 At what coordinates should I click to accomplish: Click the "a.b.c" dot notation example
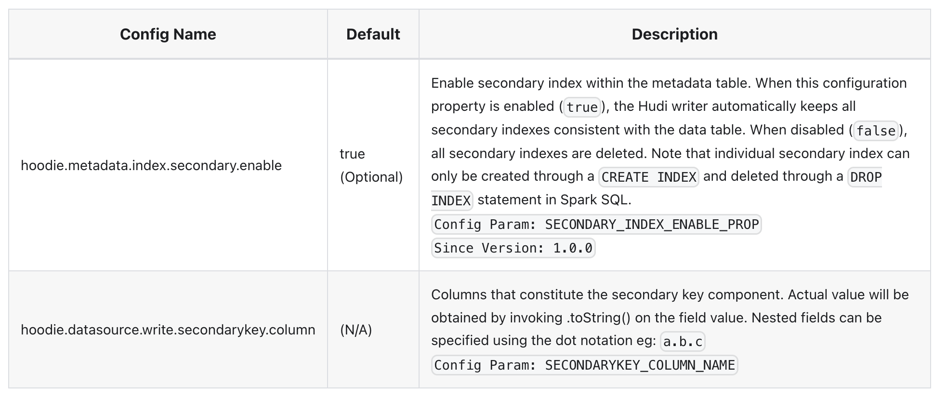(x=683, y=342)
